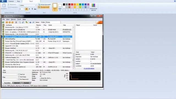The image size is (176, 99).
Task: Click the third orange server icon in SA-MP toolbar
Action: (x=12, y=22)
